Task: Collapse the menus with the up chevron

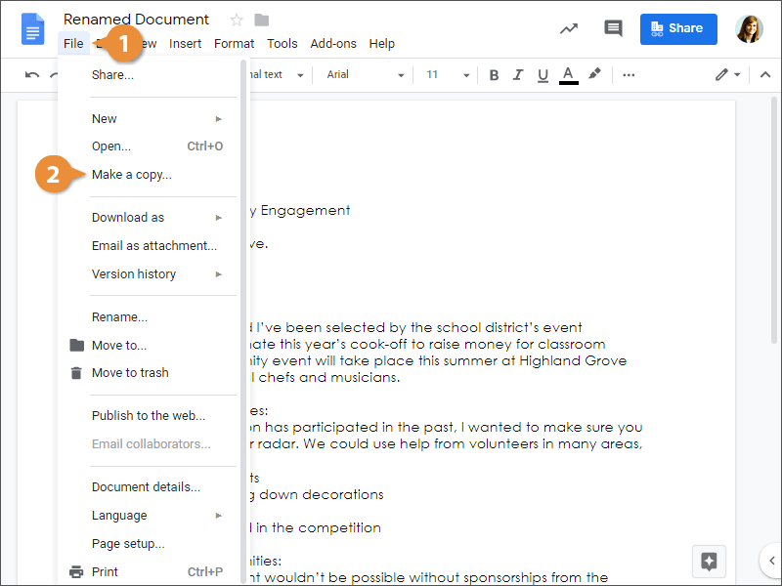Action: 765,75
